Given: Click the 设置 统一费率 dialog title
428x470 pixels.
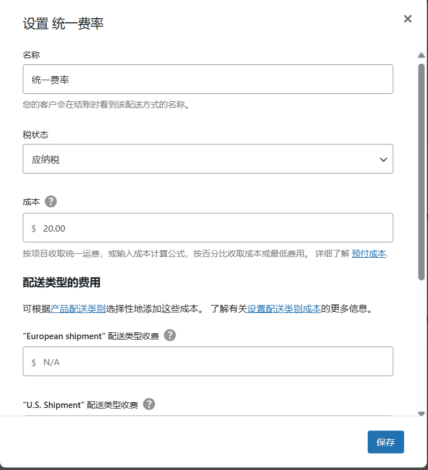Looking at the screenshot, I should (63, 23).
